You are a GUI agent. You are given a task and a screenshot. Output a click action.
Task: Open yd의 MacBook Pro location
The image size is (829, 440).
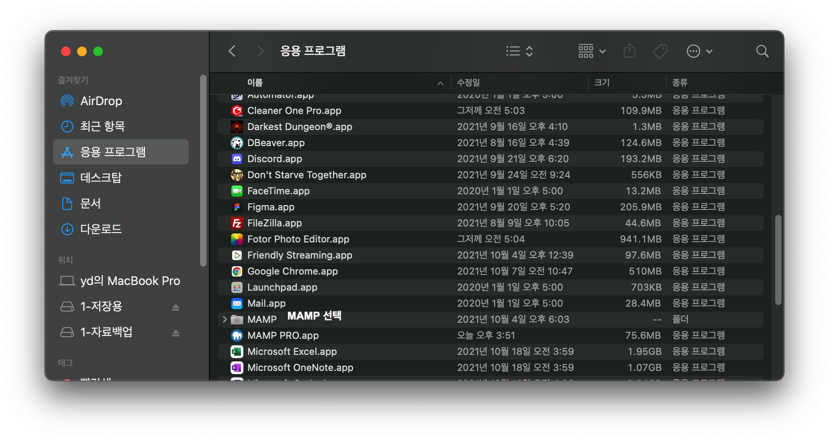121,281
